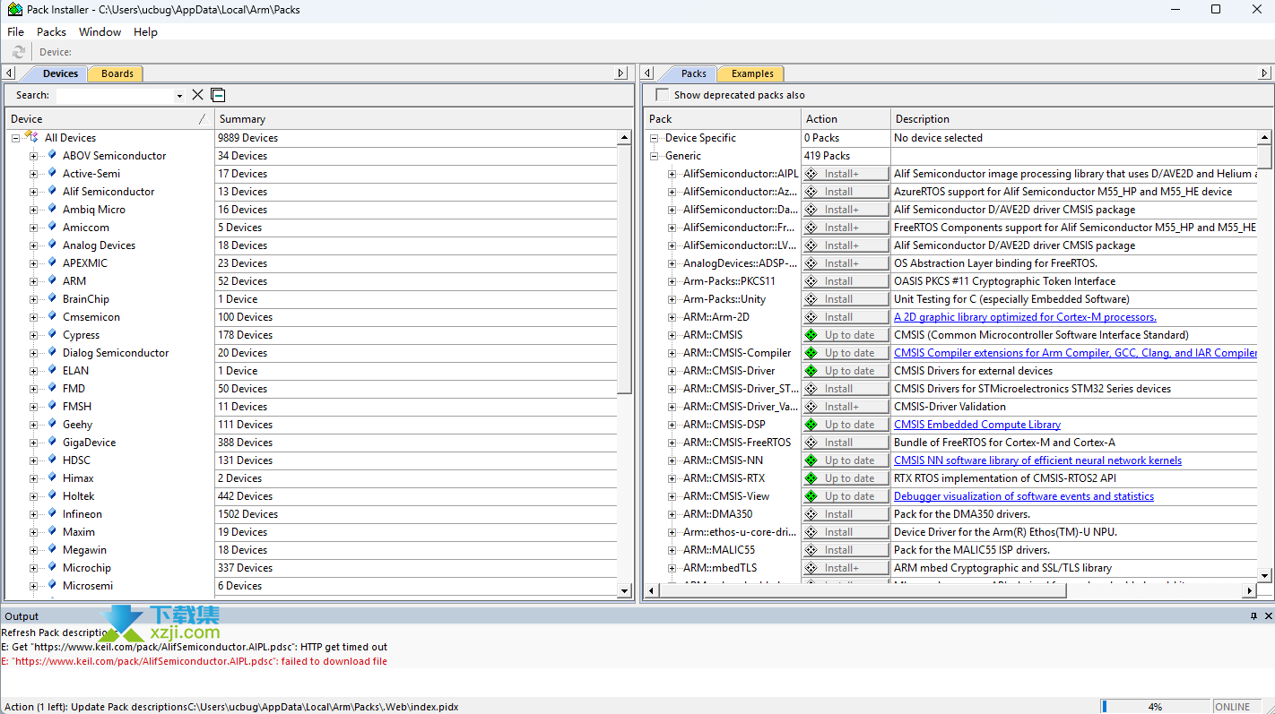Open the CMSIS Embedded Compute Library link

click(x=977, y=425)
